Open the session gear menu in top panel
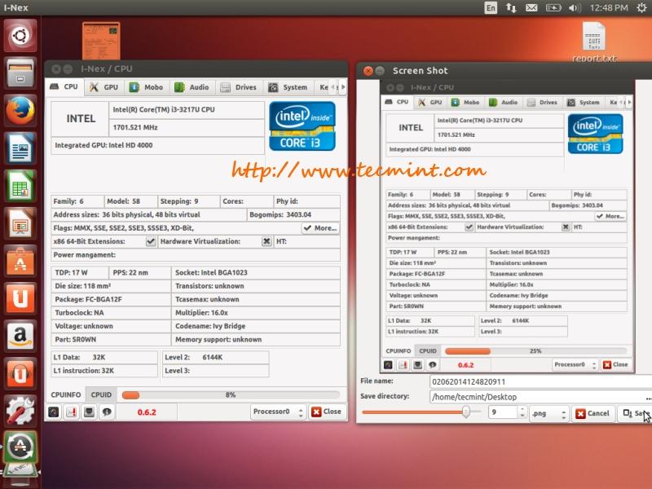Image resolution: width=652 pixels, height=489 pixels. [x=642, y=7]
